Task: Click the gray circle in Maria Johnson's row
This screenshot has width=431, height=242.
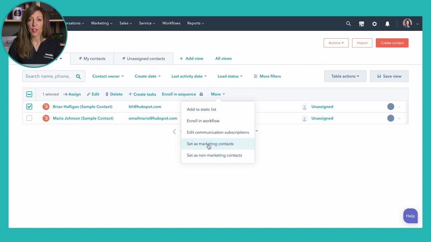Action: coord(391,118)
